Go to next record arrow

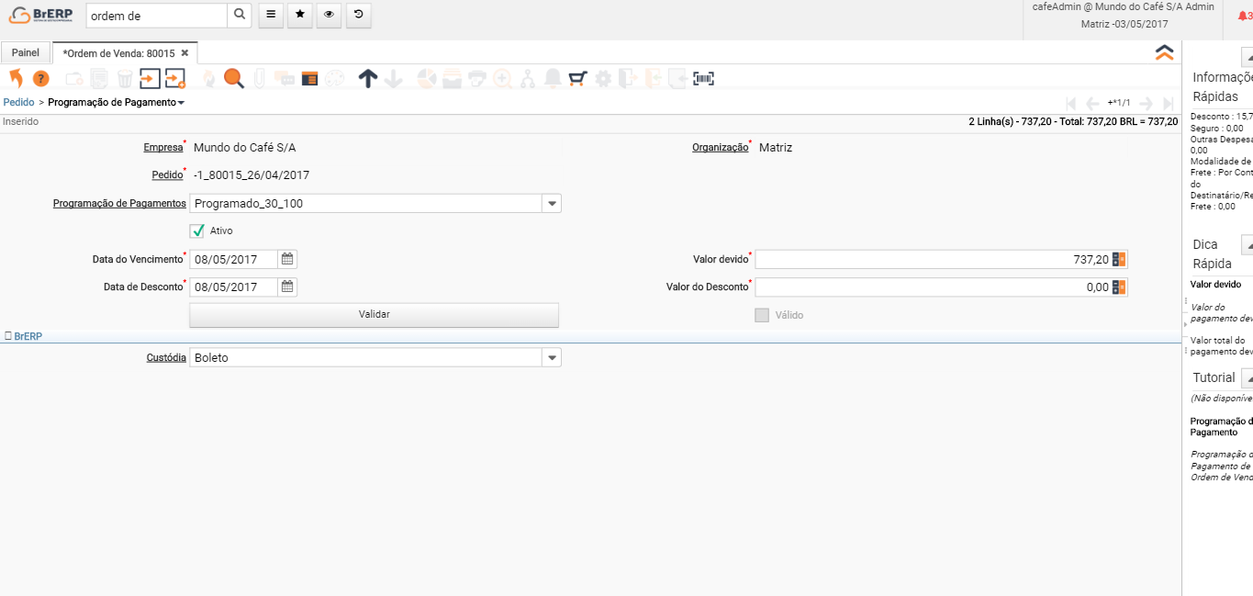click(1146, 104)
